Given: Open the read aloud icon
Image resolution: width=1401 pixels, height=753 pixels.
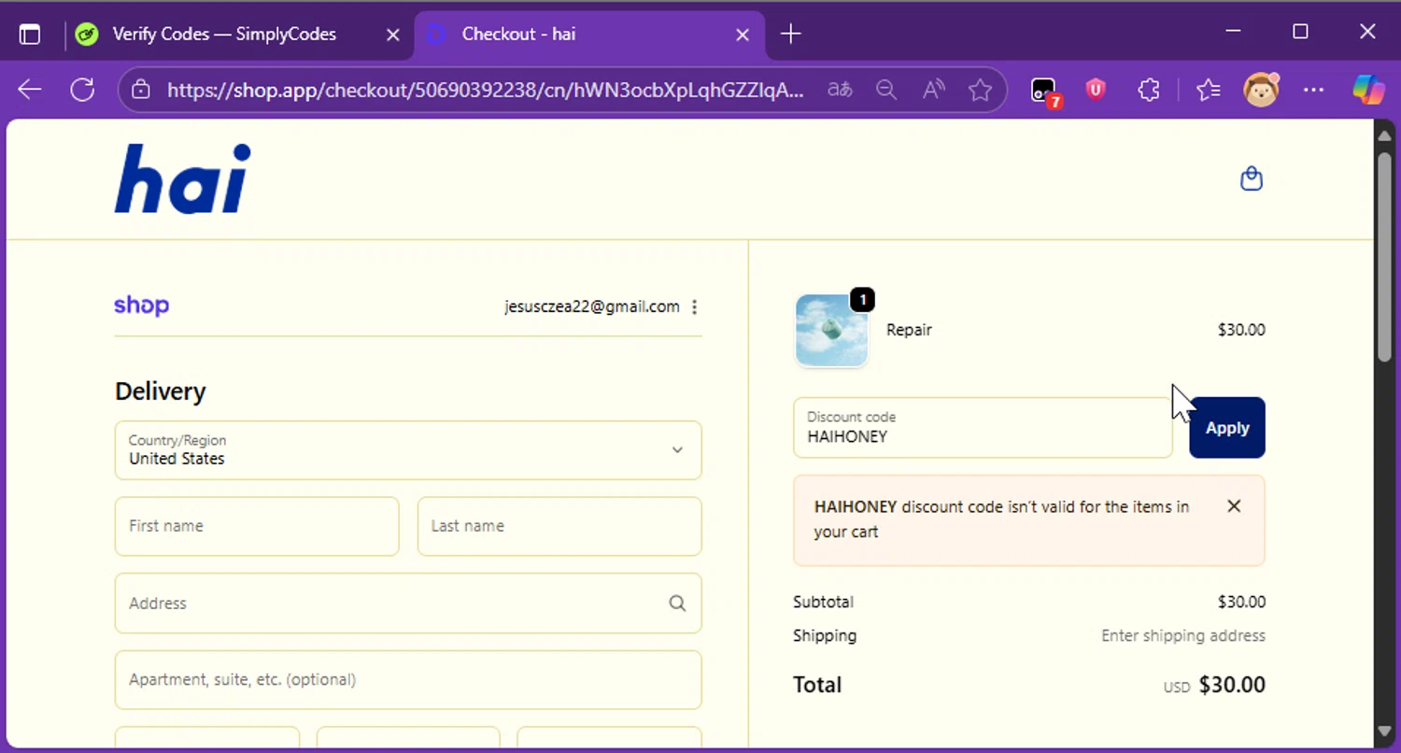Looking at the screenshot, I should (x=933, y=90).
